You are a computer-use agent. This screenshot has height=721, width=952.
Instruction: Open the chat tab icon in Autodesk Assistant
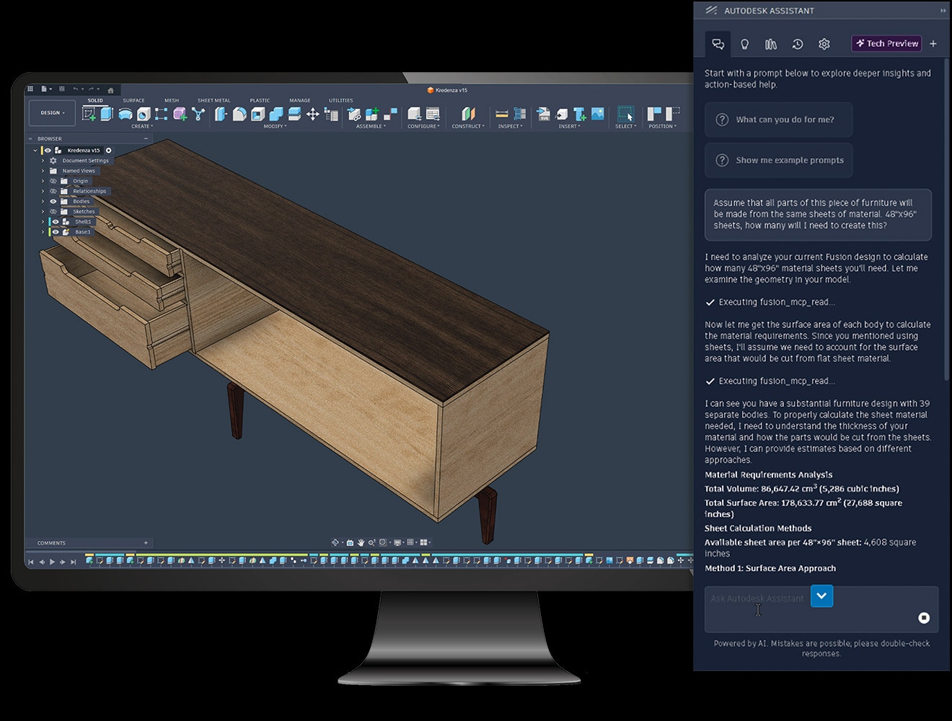click(x=718, y=44)
